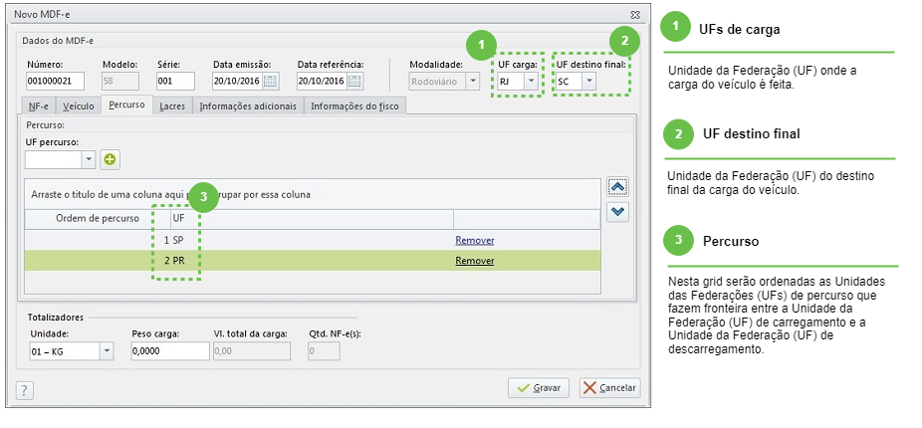Switch to the Veículo tab

(79, 107)
